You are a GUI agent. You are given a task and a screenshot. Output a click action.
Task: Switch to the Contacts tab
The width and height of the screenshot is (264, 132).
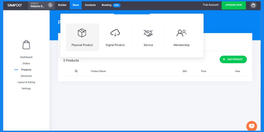pos(90,5)
